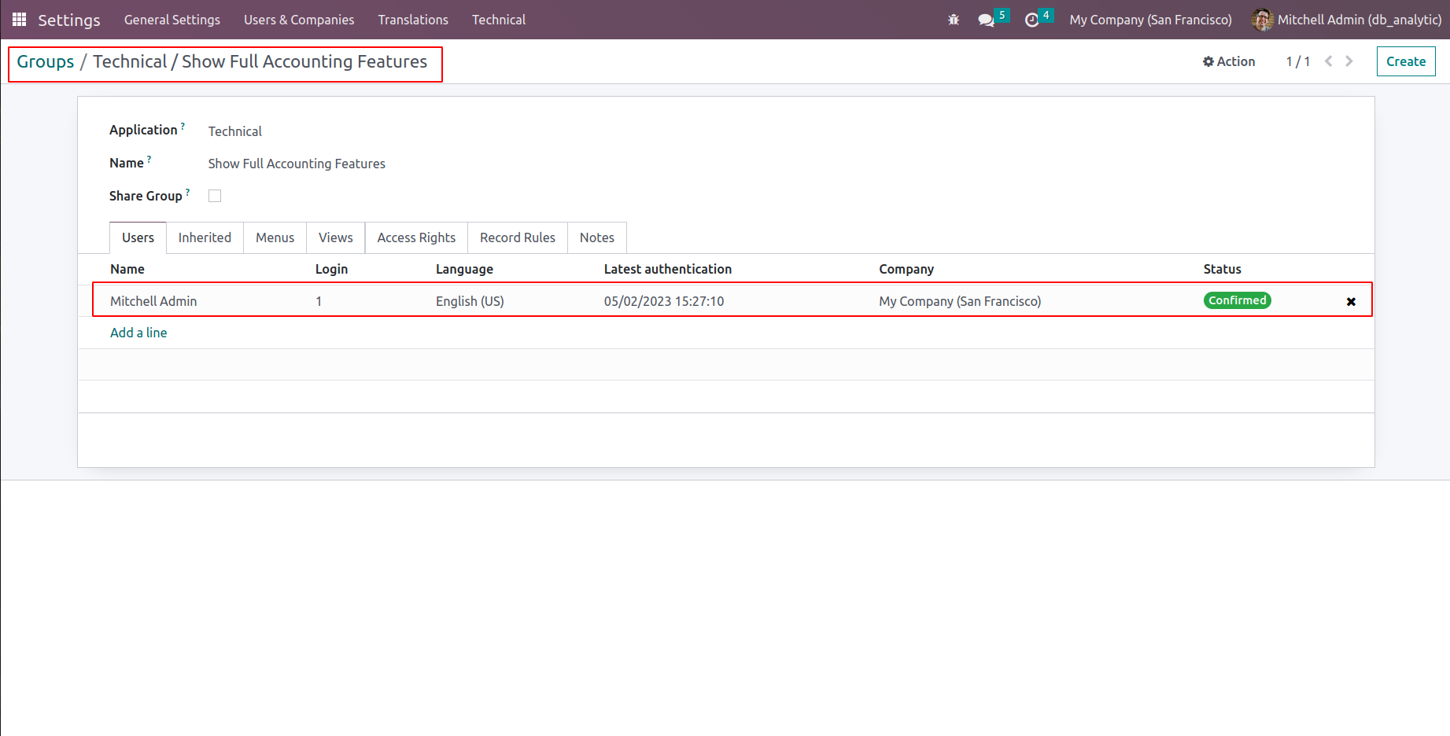Expand the Technical menu in navbar
1450x736 pixels.
coord(498,20)
